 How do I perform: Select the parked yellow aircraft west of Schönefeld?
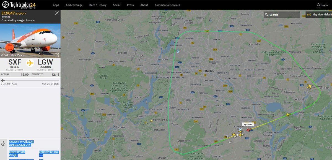point(234,135)
